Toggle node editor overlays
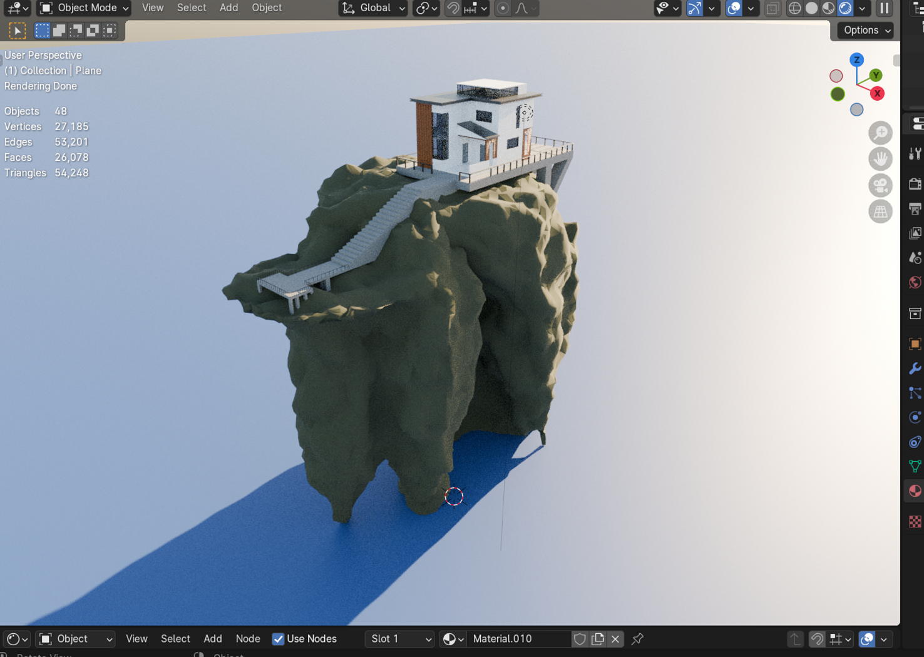This screenshot has height=657, width=924. 867,639
